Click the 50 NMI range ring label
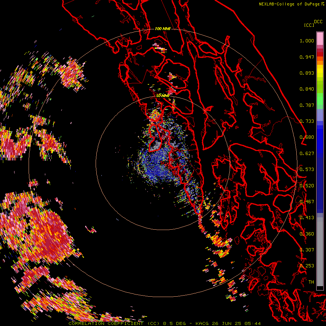This screenshot has height=326, width=326. pyautogui.click(x=163, y=96)
